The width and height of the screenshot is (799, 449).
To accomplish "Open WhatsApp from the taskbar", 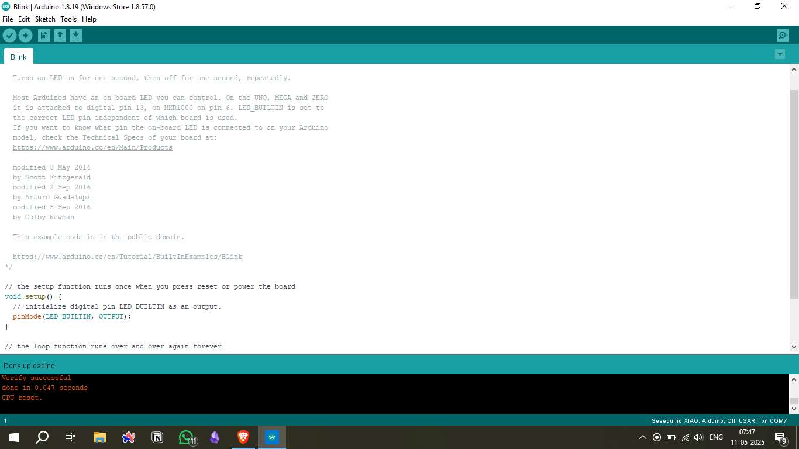I will 186,437.
